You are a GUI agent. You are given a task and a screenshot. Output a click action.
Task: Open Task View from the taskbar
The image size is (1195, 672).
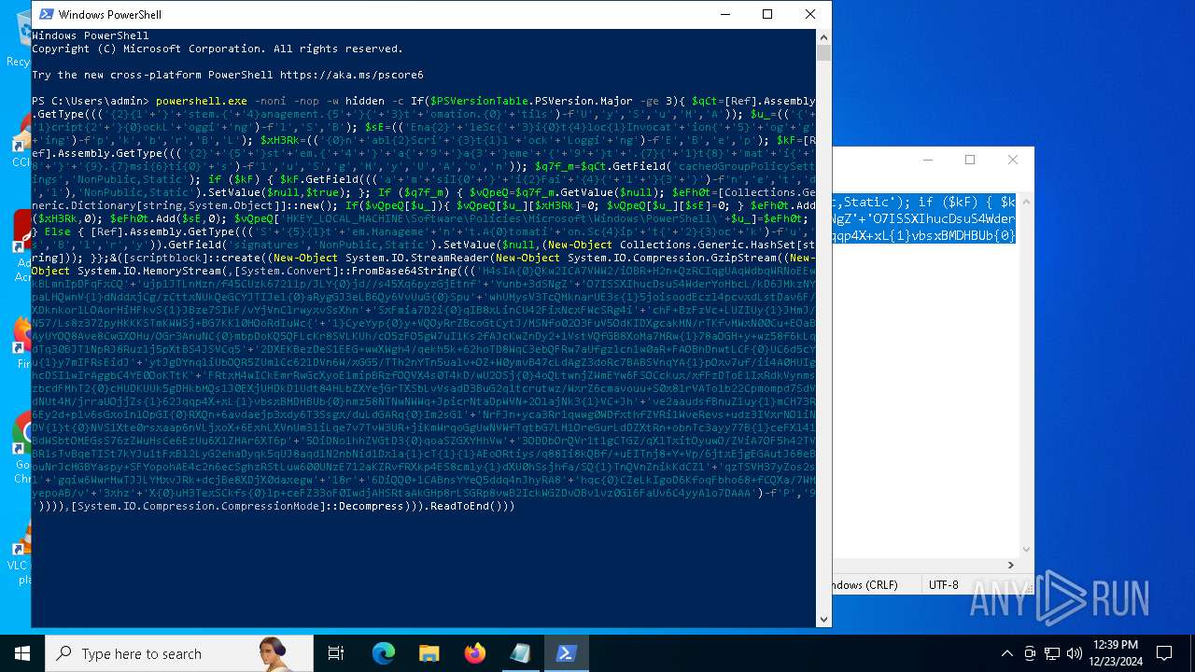pyautogui.click(x=336, y=653)
